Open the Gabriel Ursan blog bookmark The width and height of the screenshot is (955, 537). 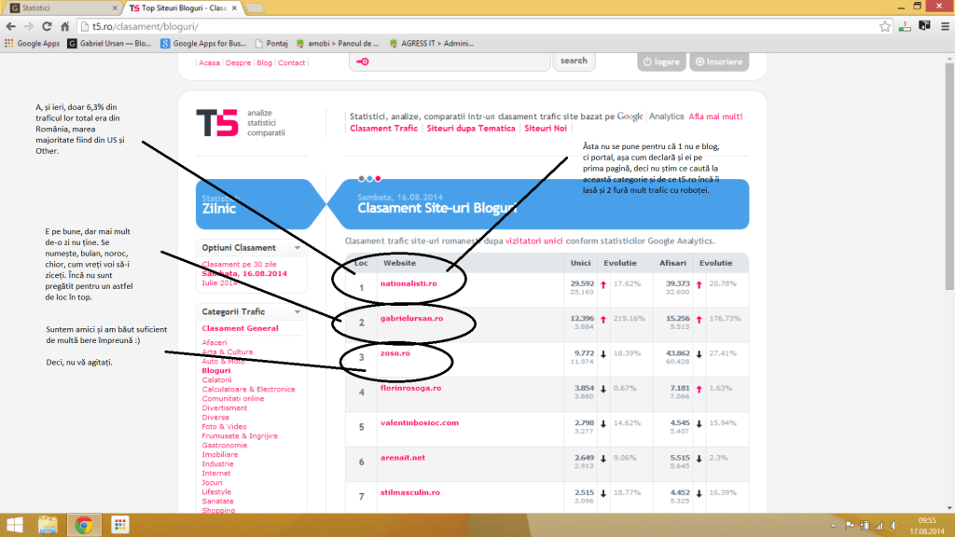pos(110,43)
